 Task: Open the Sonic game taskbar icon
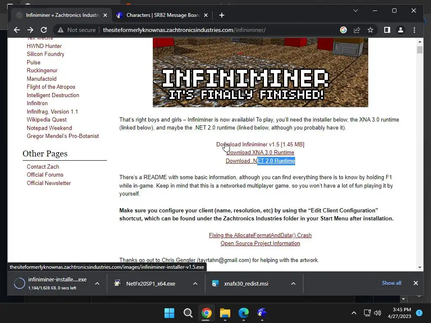[x=262, y=313]
